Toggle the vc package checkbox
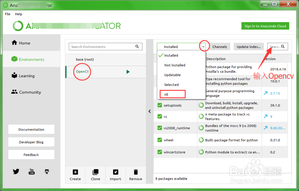This screenshot has height=191, width=299. [x=160, y=116]
